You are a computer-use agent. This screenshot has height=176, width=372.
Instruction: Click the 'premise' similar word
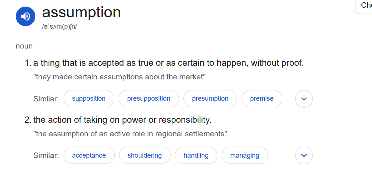tap(262, 98)
